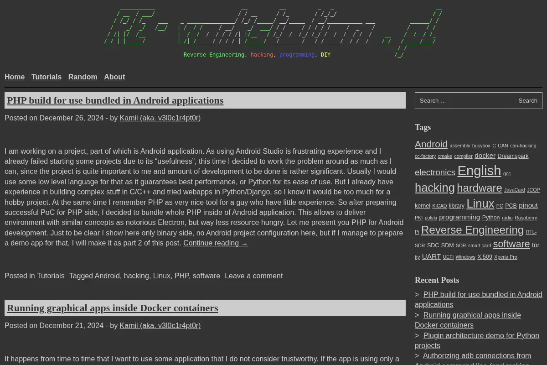Open the PHP tag below the post
This screenshot has width=547, height=365.
(x=181, y=276)
